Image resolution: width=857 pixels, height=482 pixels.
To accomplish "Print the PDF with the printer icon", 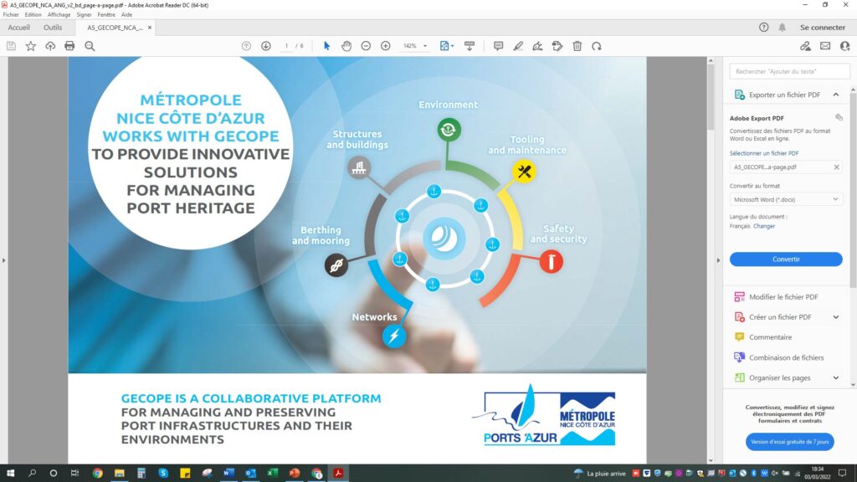I will point(69,47).
